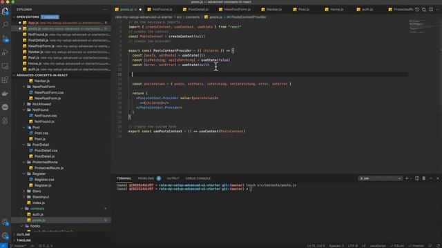
Task: Click the notifications bell in the status bar
Action: pyautogui.click(x=438, y=246)
